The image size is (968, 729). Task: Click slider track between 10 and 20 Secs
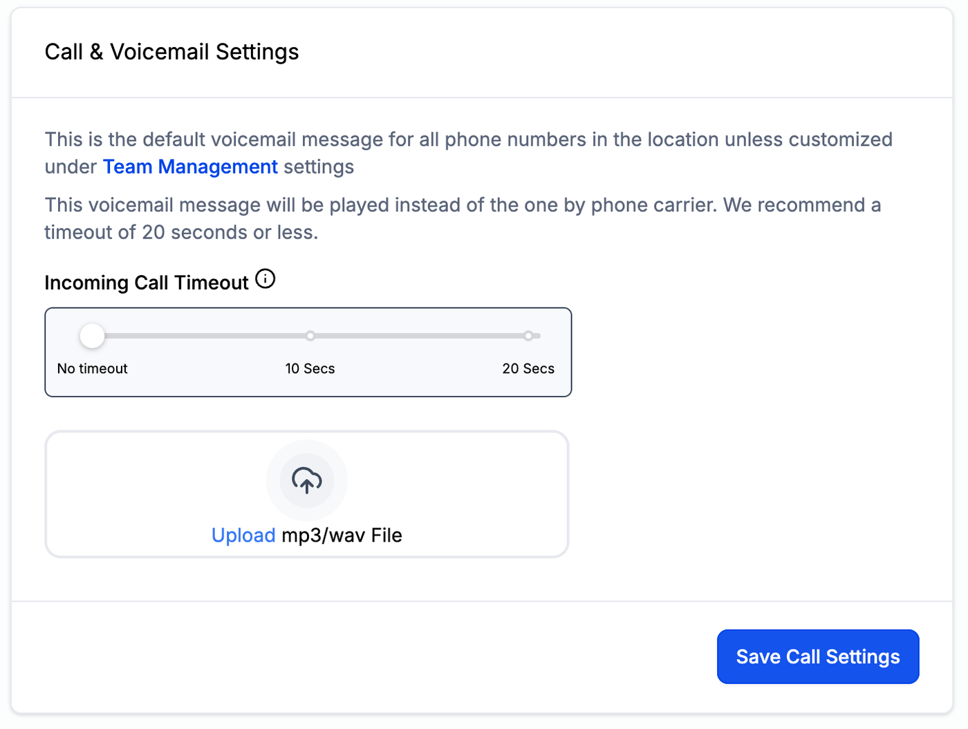click(419, 336)
